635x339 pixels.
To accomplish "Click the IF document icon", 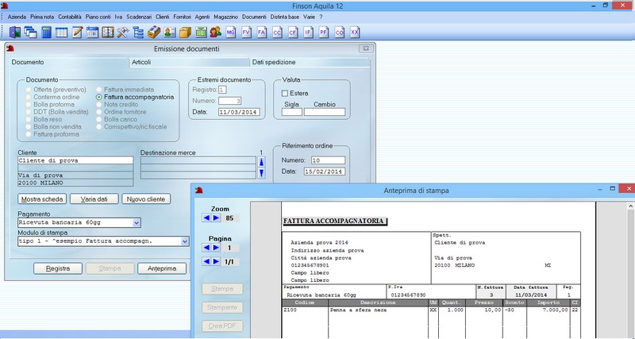I will tap(309, 33).
